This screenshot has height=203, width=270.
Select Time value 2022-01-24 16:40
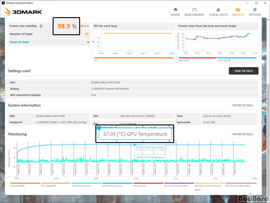pyautogui.click(x=216, y=116)
